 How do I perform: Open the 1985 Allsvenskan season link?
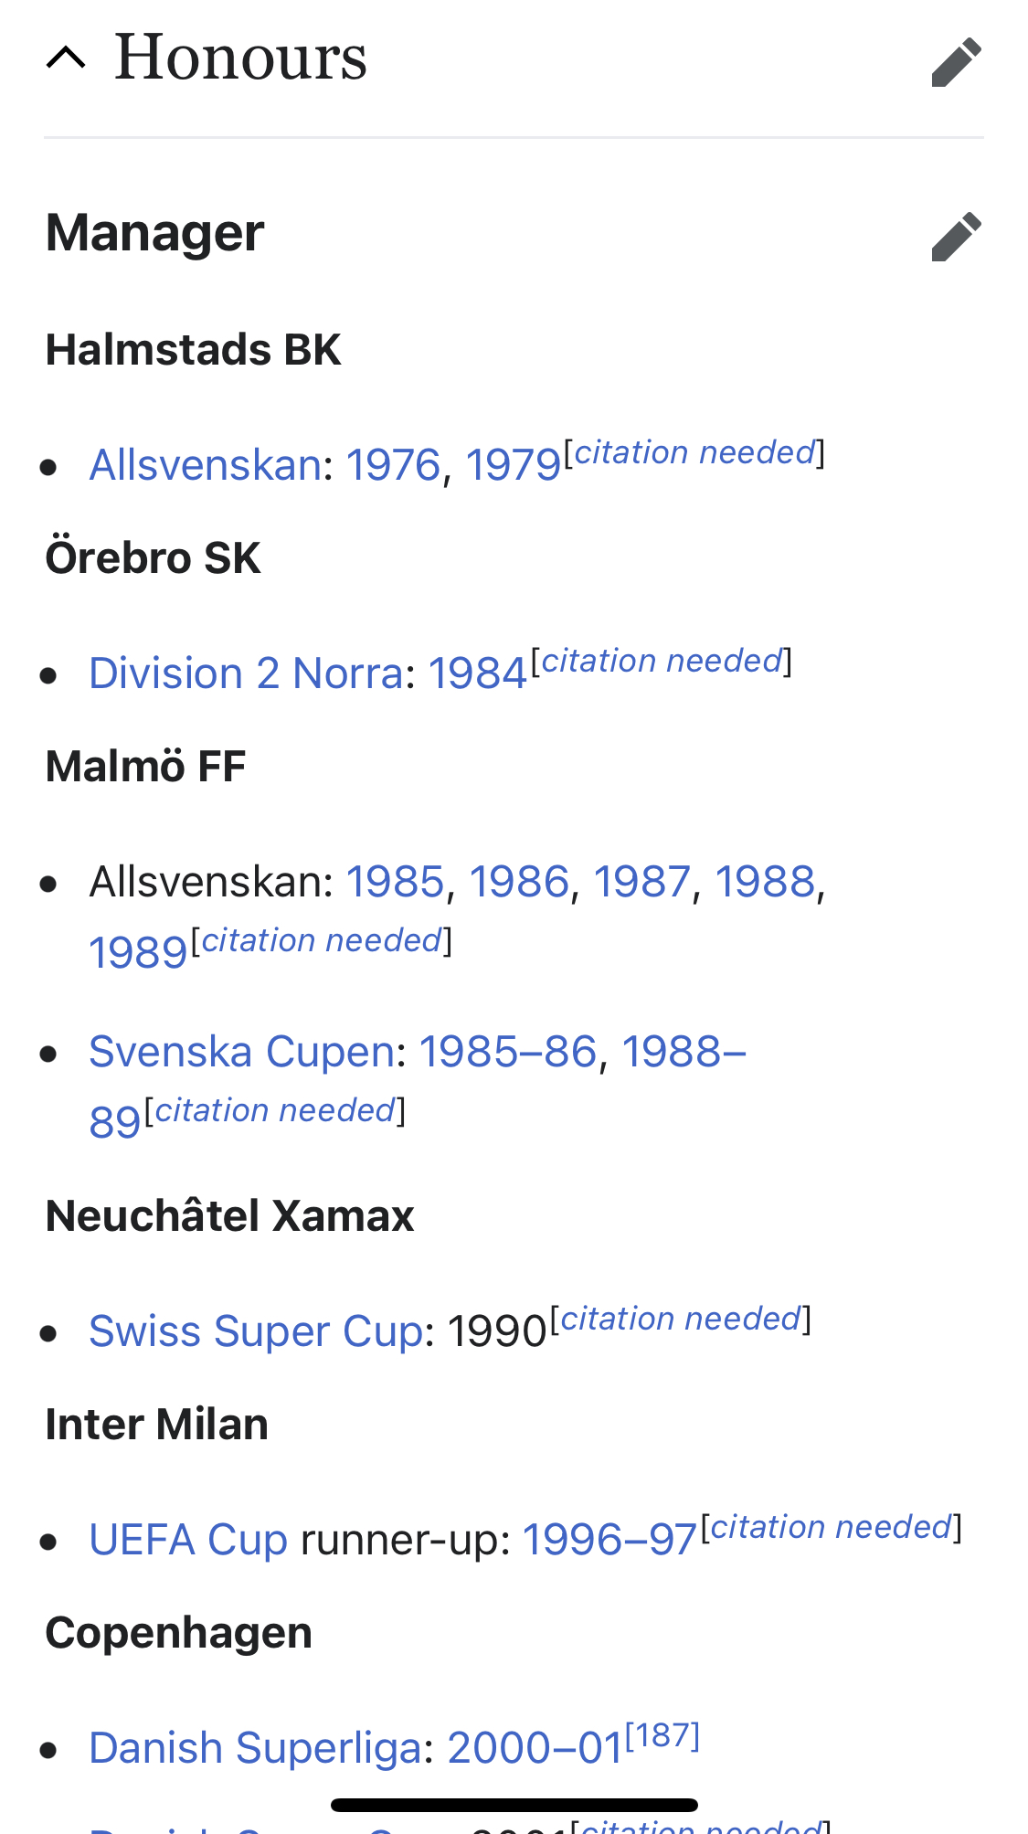click(x=395, y=882)
